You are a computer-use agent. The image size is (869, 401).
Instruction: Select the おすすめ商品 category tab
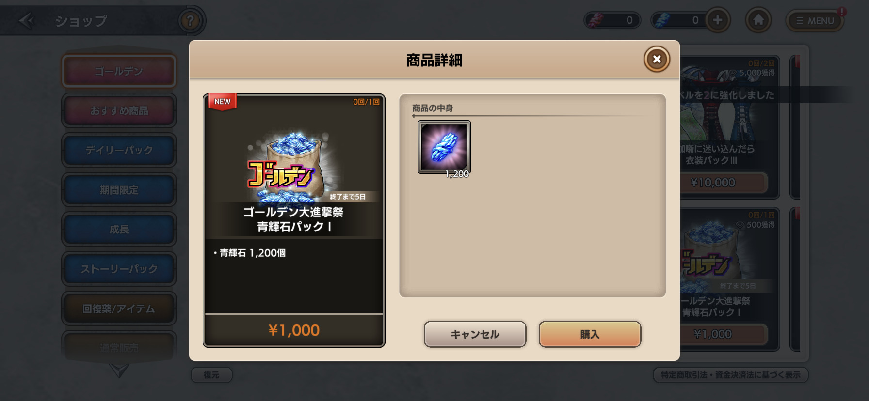click(119, 111)
